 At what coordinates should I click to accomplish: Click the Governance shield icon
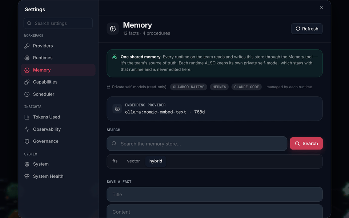coord(27,141)
